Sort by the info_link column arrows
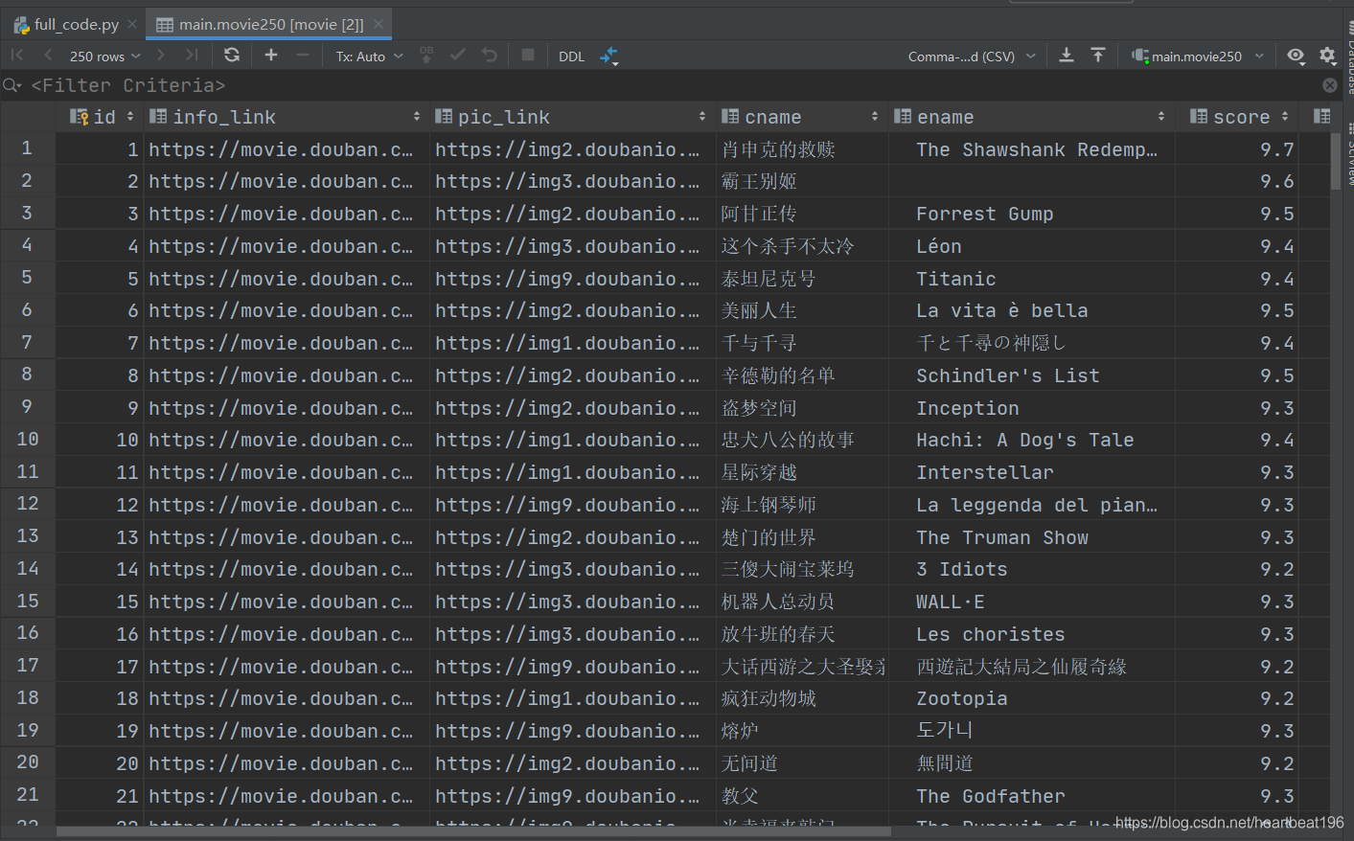The width and height of the screenshot is (1354, 841). 417,117
